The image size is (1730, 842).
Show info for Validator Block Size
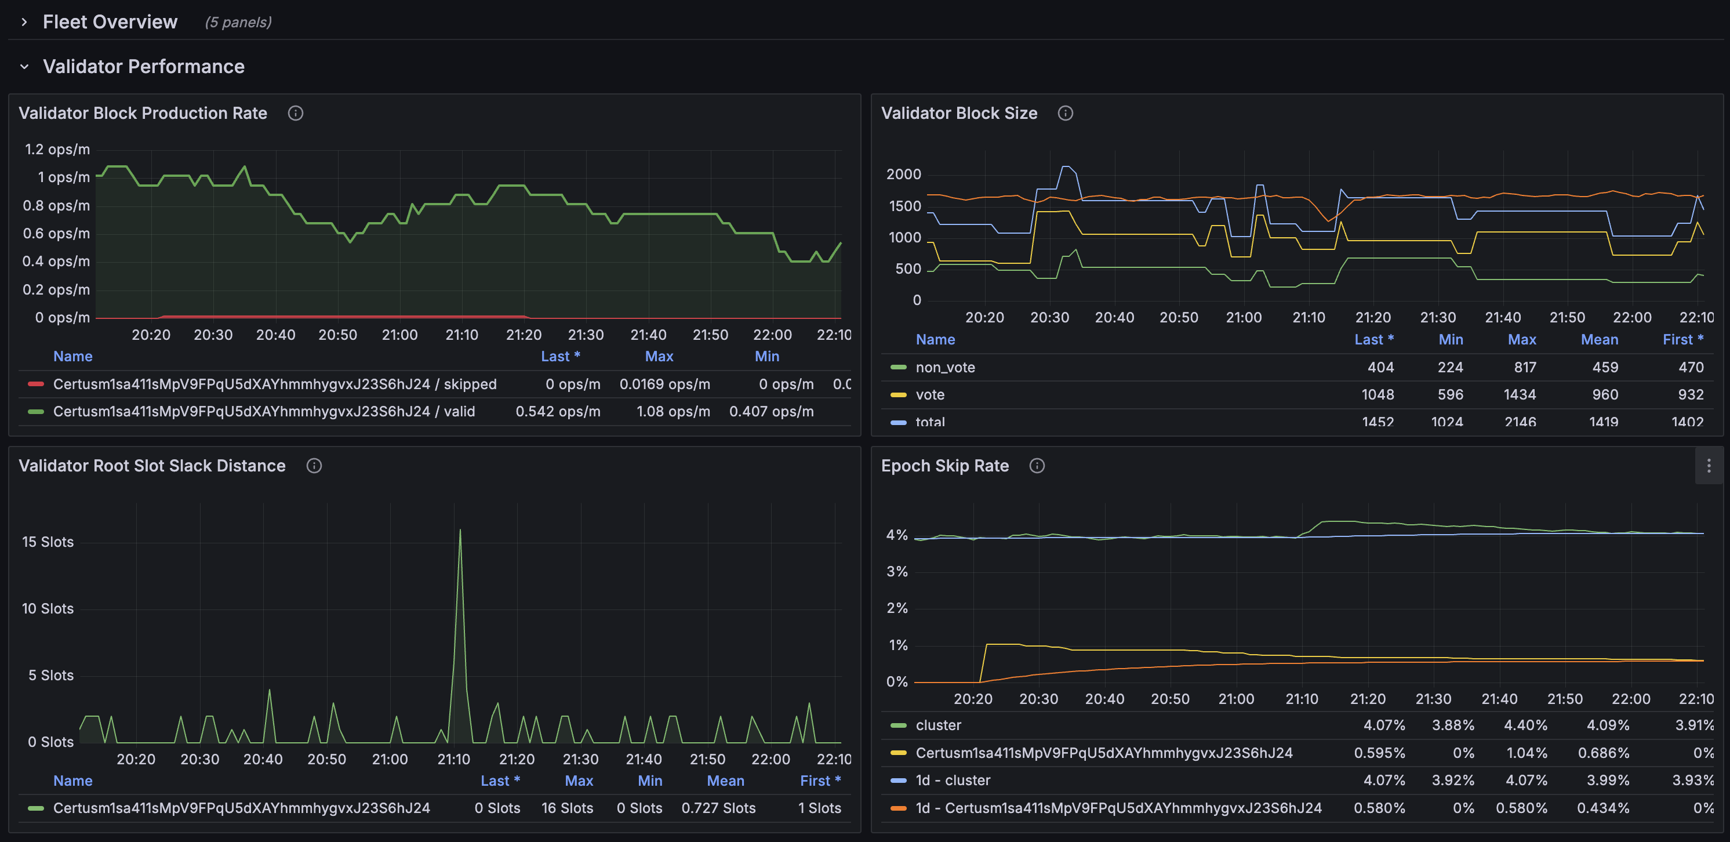click(1065, 113)
